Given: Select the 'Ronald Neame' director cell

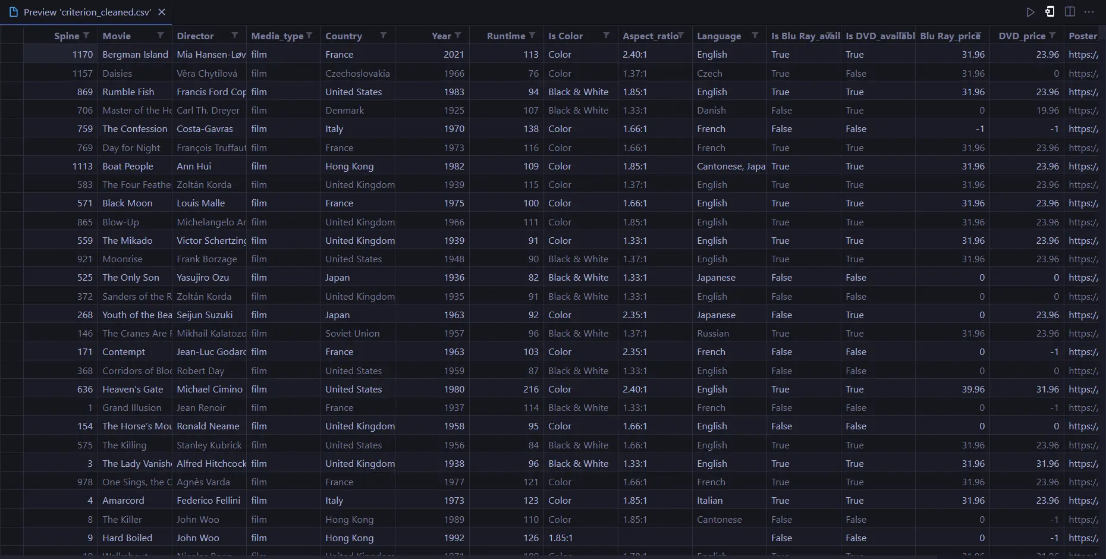Looking at the screenshot, I should click(209, 426).
